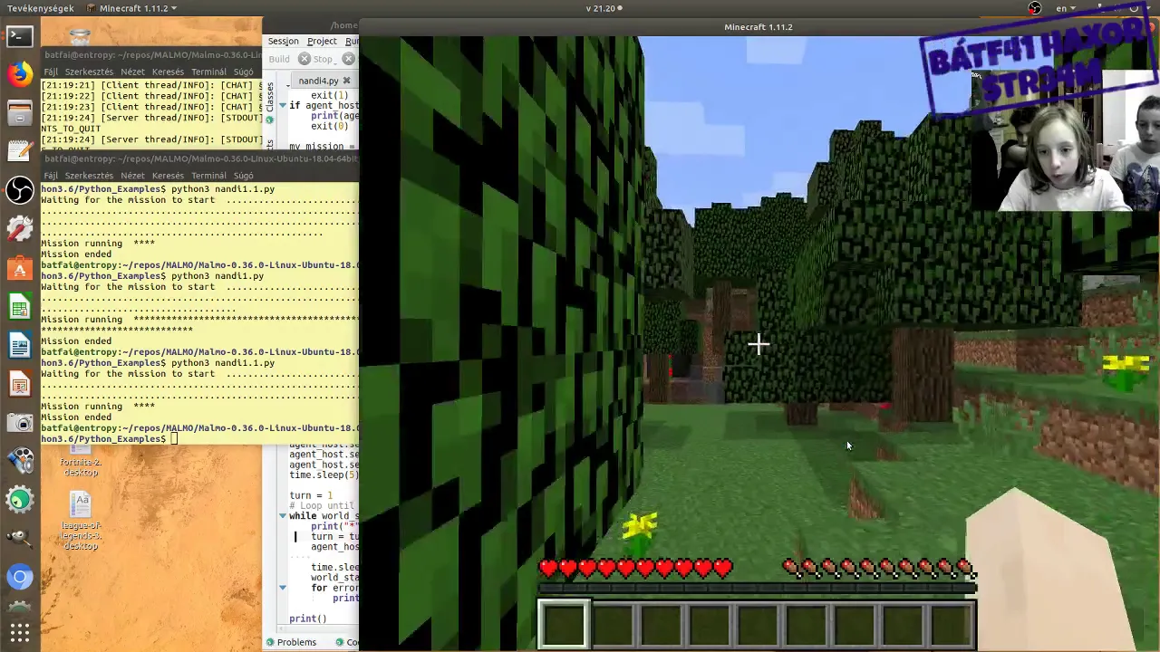The width and height of the screenshot is (1160, 652).
Task: Open the film reel video app icon
Action: 20,461
